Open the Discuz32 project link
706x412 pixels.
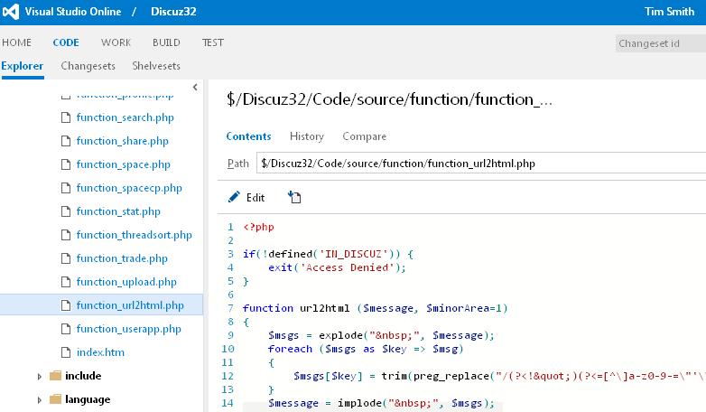coord(173,12)
